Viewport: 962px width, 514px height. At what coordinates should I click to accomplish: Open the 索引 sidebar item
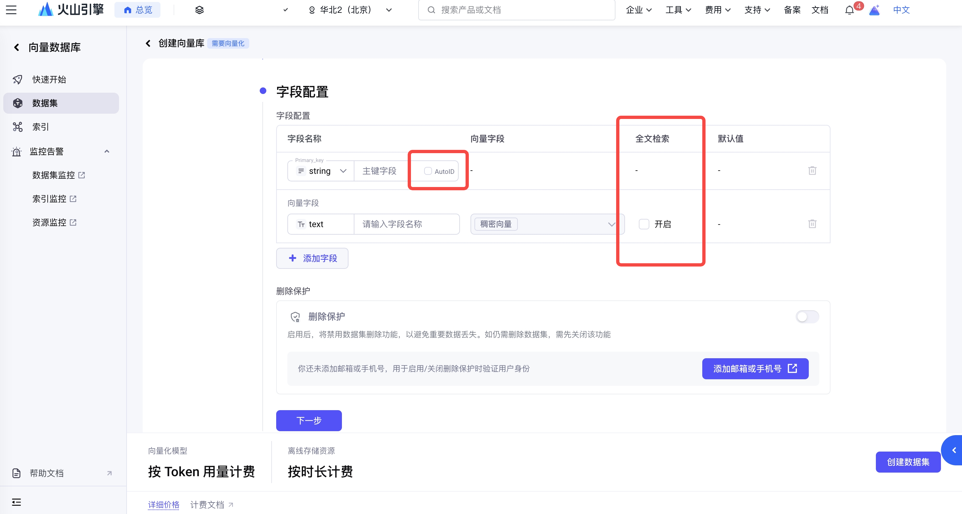click(40, 127)
